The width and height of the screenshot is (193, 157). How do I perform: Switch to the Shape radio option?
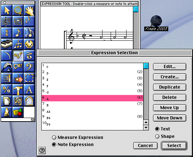click(x=157, y=136)
